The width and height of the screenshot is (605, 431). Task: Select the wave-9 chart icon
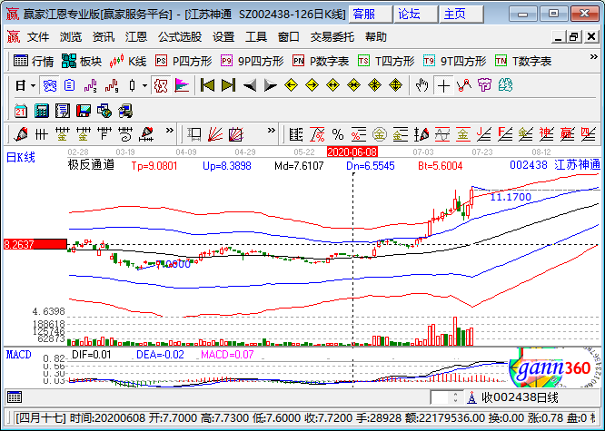(112, 85)
